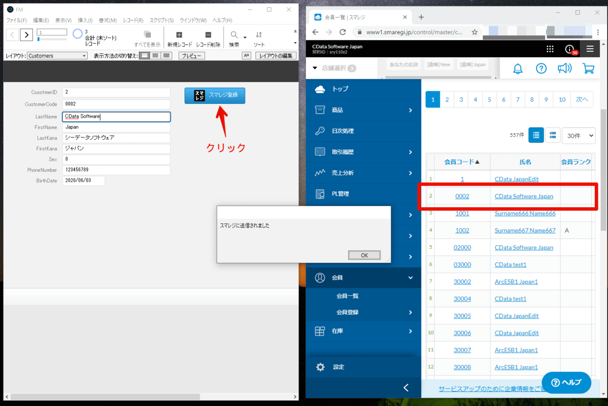The image size is (608, 406).
Task: Open the ヘルプ chat help button
Action: click(x=566, y=383)
